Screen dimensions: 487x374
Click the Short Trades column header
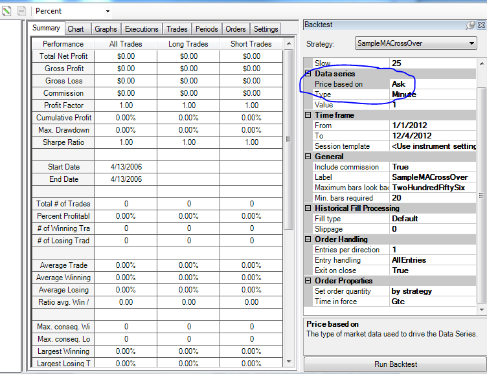(x=251, y=44)
